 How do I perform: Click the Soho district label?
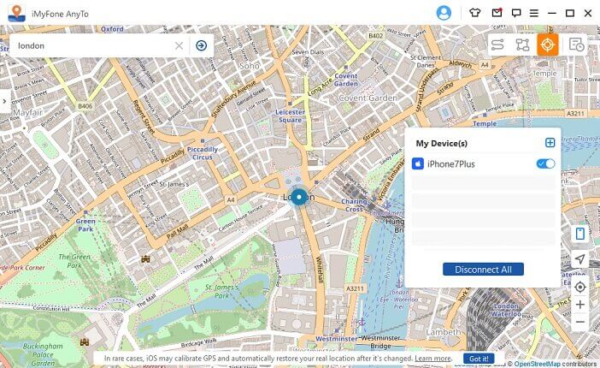coord(250,66)
